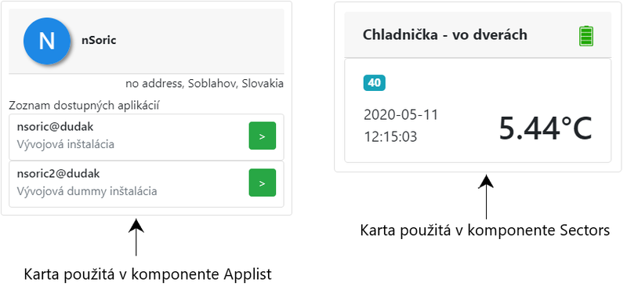Open nsoric2@dudak with green arrow button
The height and width of the screenshot is (297, 627).
[263, 183]
